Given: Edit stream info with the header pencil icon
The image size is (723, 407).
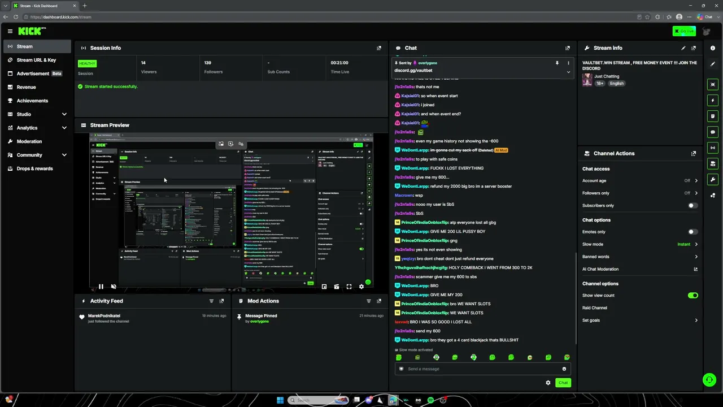Looking at the screenshot, I should pos(683,48).
